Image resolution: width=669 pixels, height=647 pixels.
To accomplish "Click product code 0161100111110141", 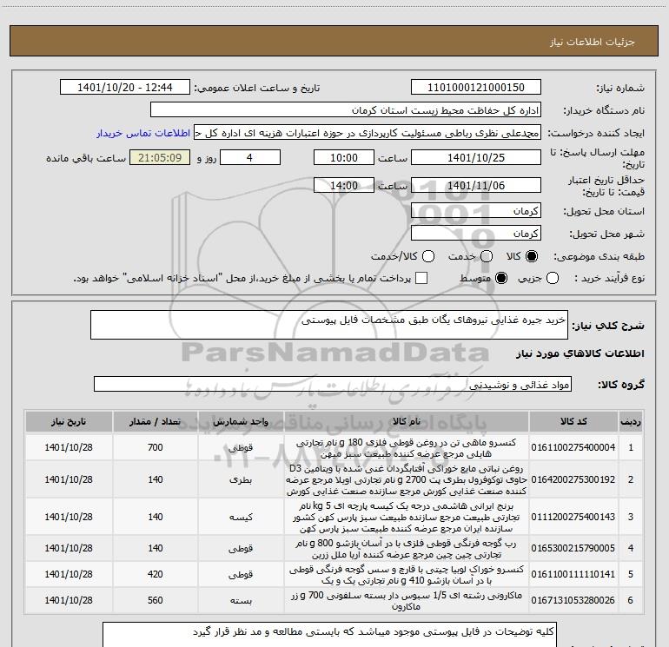I will (573, 574).
